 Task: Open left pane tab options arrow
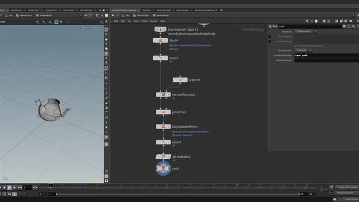pos(107,10)
